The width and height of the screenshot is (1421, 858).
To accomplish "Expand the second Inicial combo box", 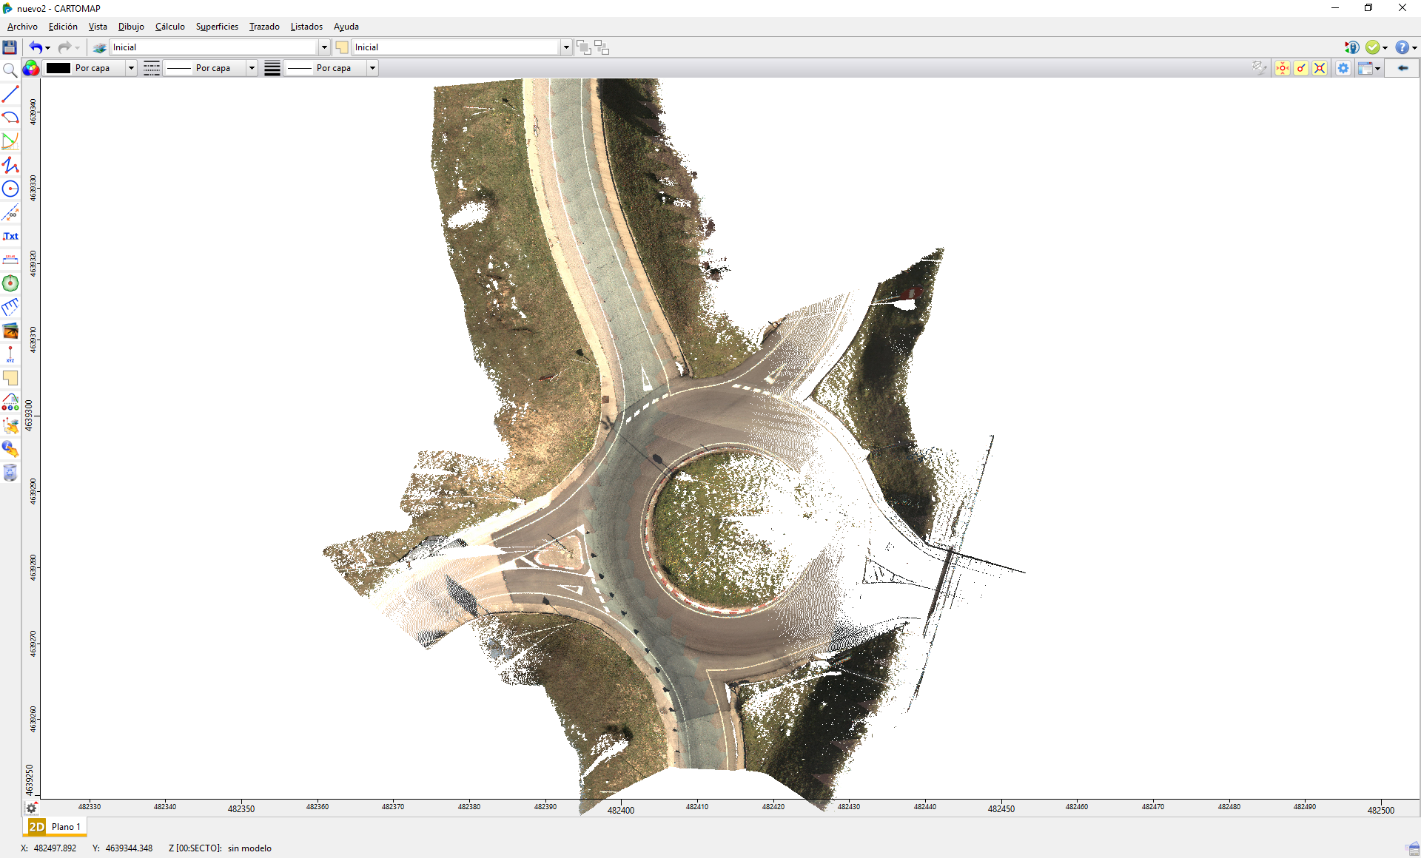I will coord(566,47).
